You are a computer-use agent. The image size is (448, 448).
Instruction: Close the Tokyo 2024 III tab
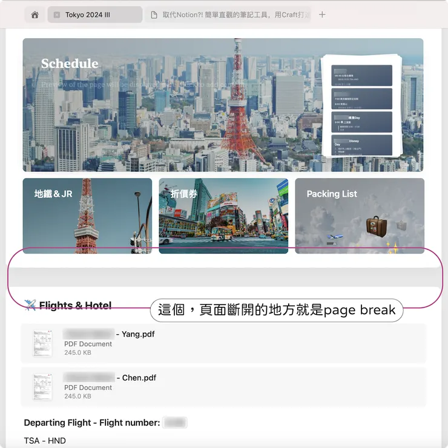tap(57, 15)
